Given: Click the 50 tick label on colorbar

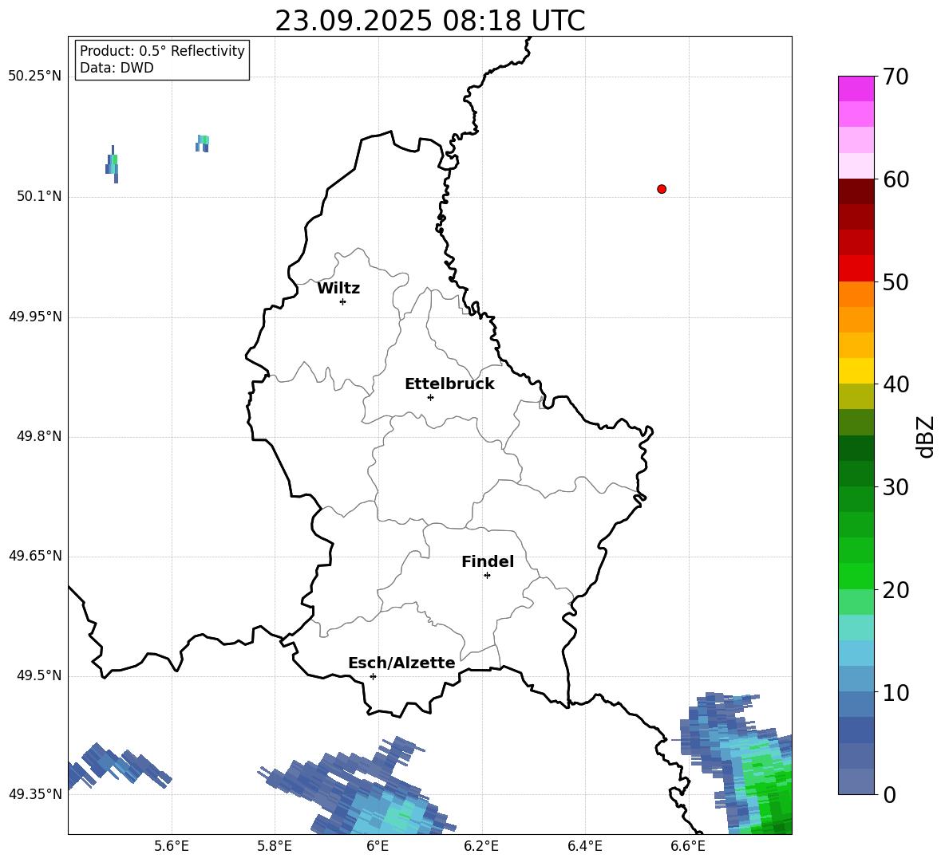Looking at the screenshot, I should (896, 281).
